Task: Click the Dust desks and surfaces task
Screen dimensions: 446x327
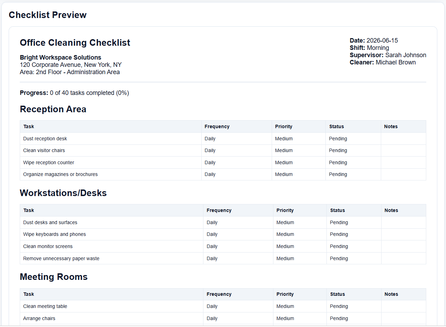Action: point(50,222)
